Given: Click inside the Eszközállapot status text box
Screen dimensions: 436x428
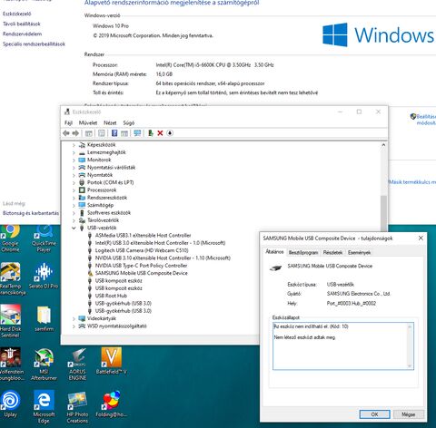Looking at the screenshot, I should point(342,345).
